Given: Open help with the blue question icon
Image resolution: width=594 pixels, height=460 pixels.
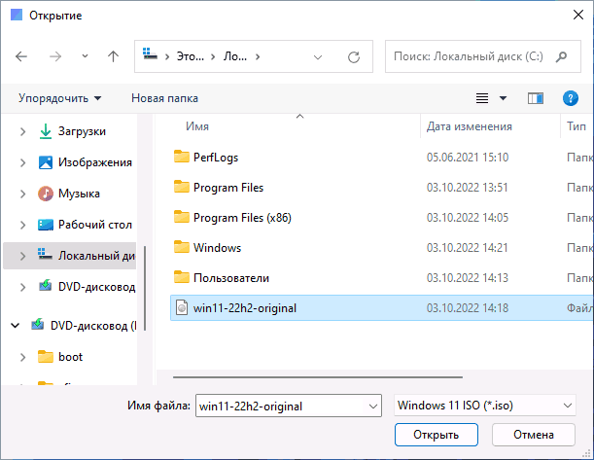Looking at the screenshot, I should [x=570, y=98].
